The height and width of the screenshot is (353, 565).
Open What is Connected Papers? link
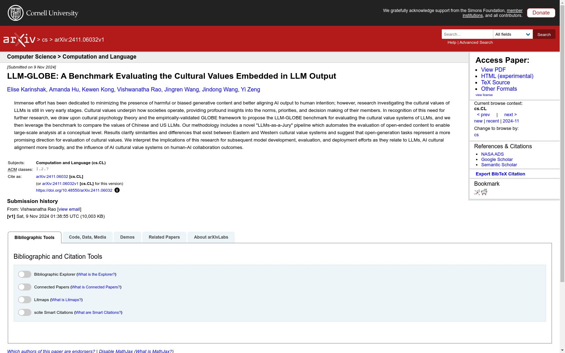pos(96,287)
